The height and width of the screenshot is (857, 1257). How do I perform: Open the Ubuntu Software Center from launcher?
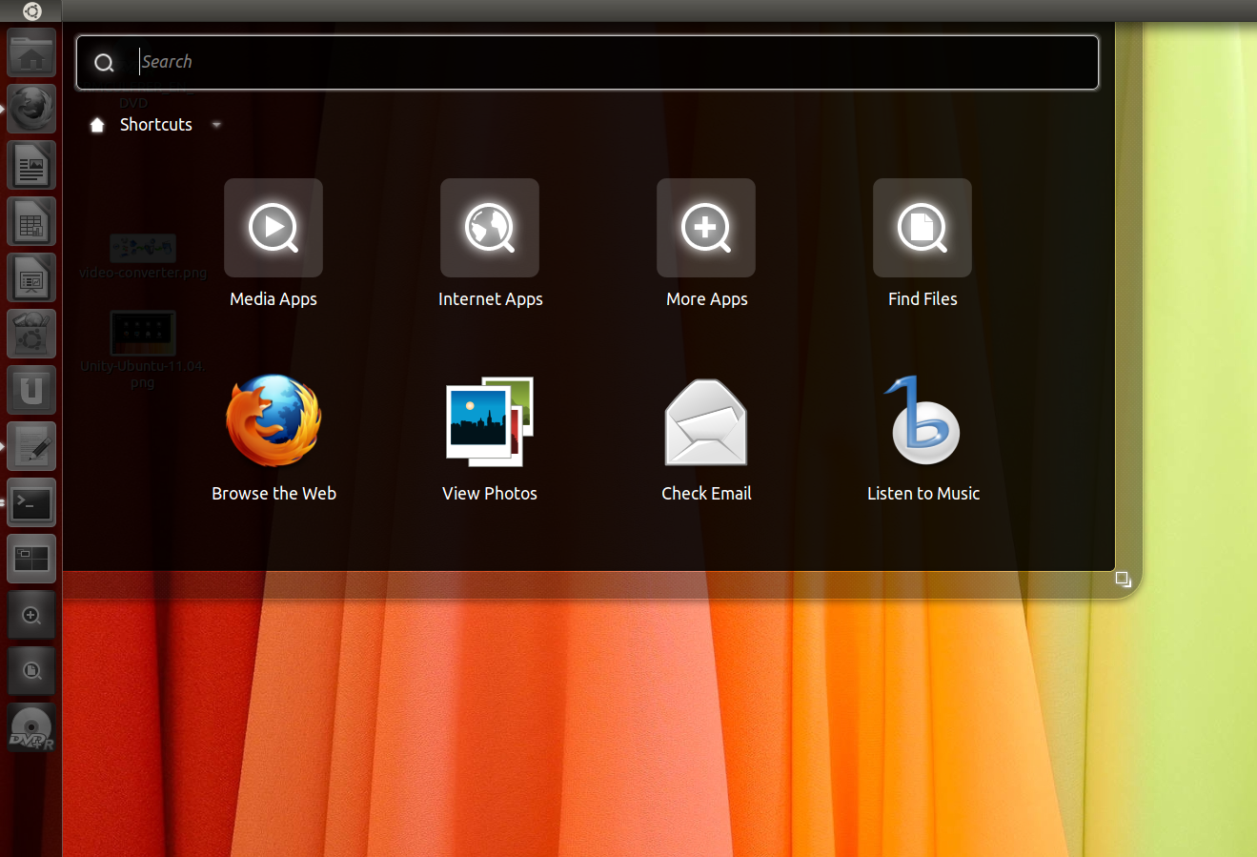tap(31, 333)
